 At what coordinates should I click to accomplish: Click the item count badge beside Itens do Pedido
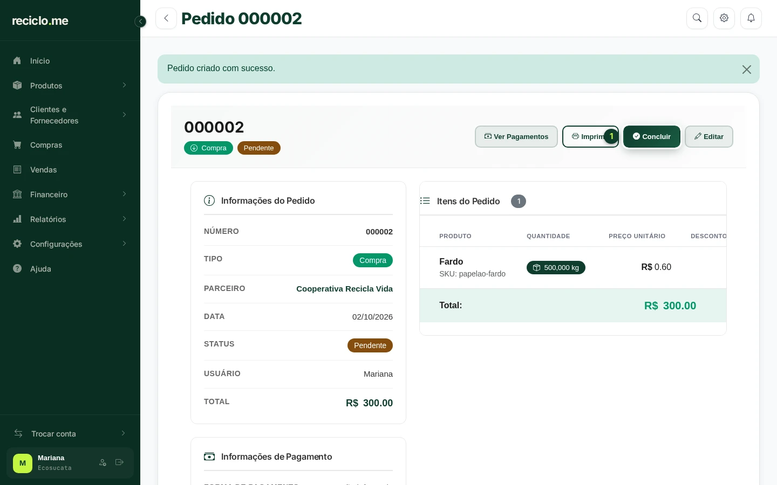pos(519,201)
